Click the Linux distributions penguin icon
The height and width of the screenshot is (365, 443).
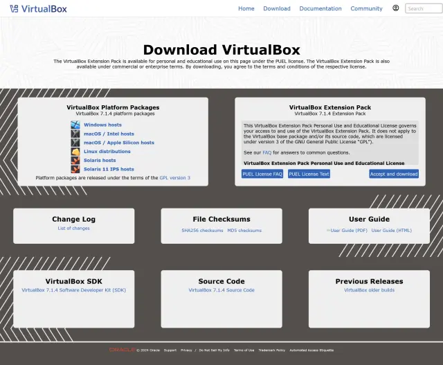[x=75, y=152]
